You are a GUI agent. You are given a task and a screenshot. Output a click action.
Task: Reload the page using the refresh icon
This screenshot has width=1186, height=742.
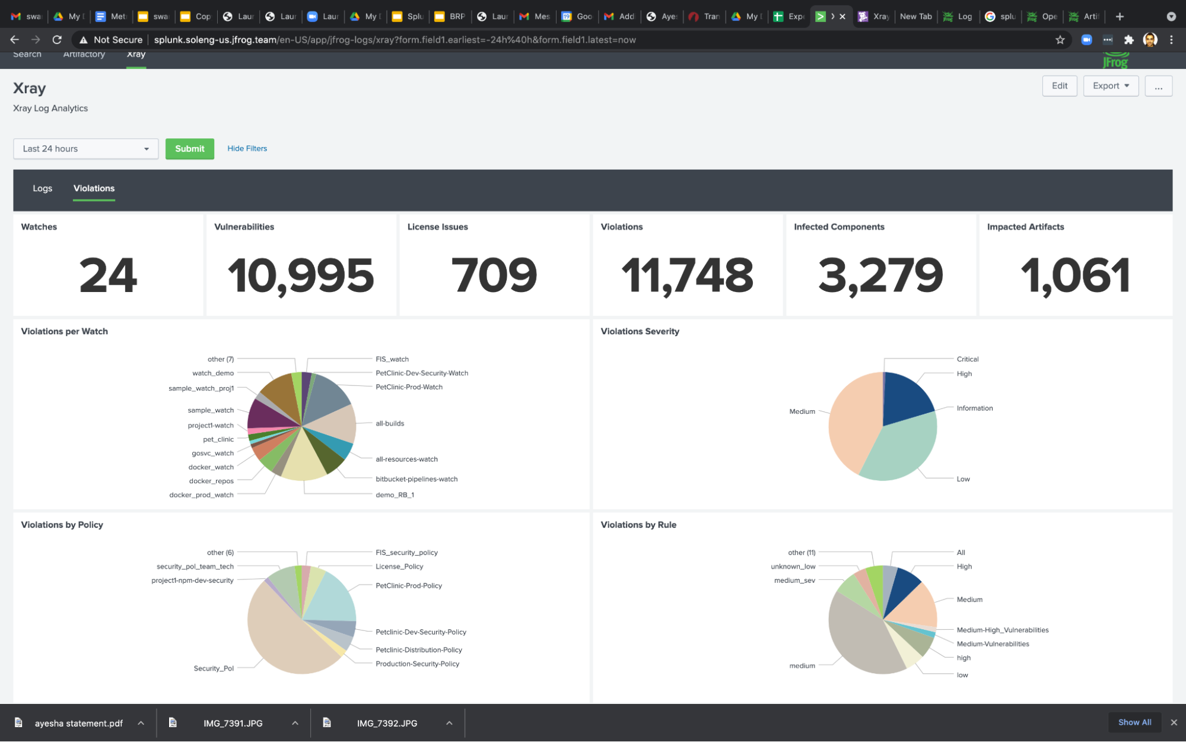[x=57, y=40]
